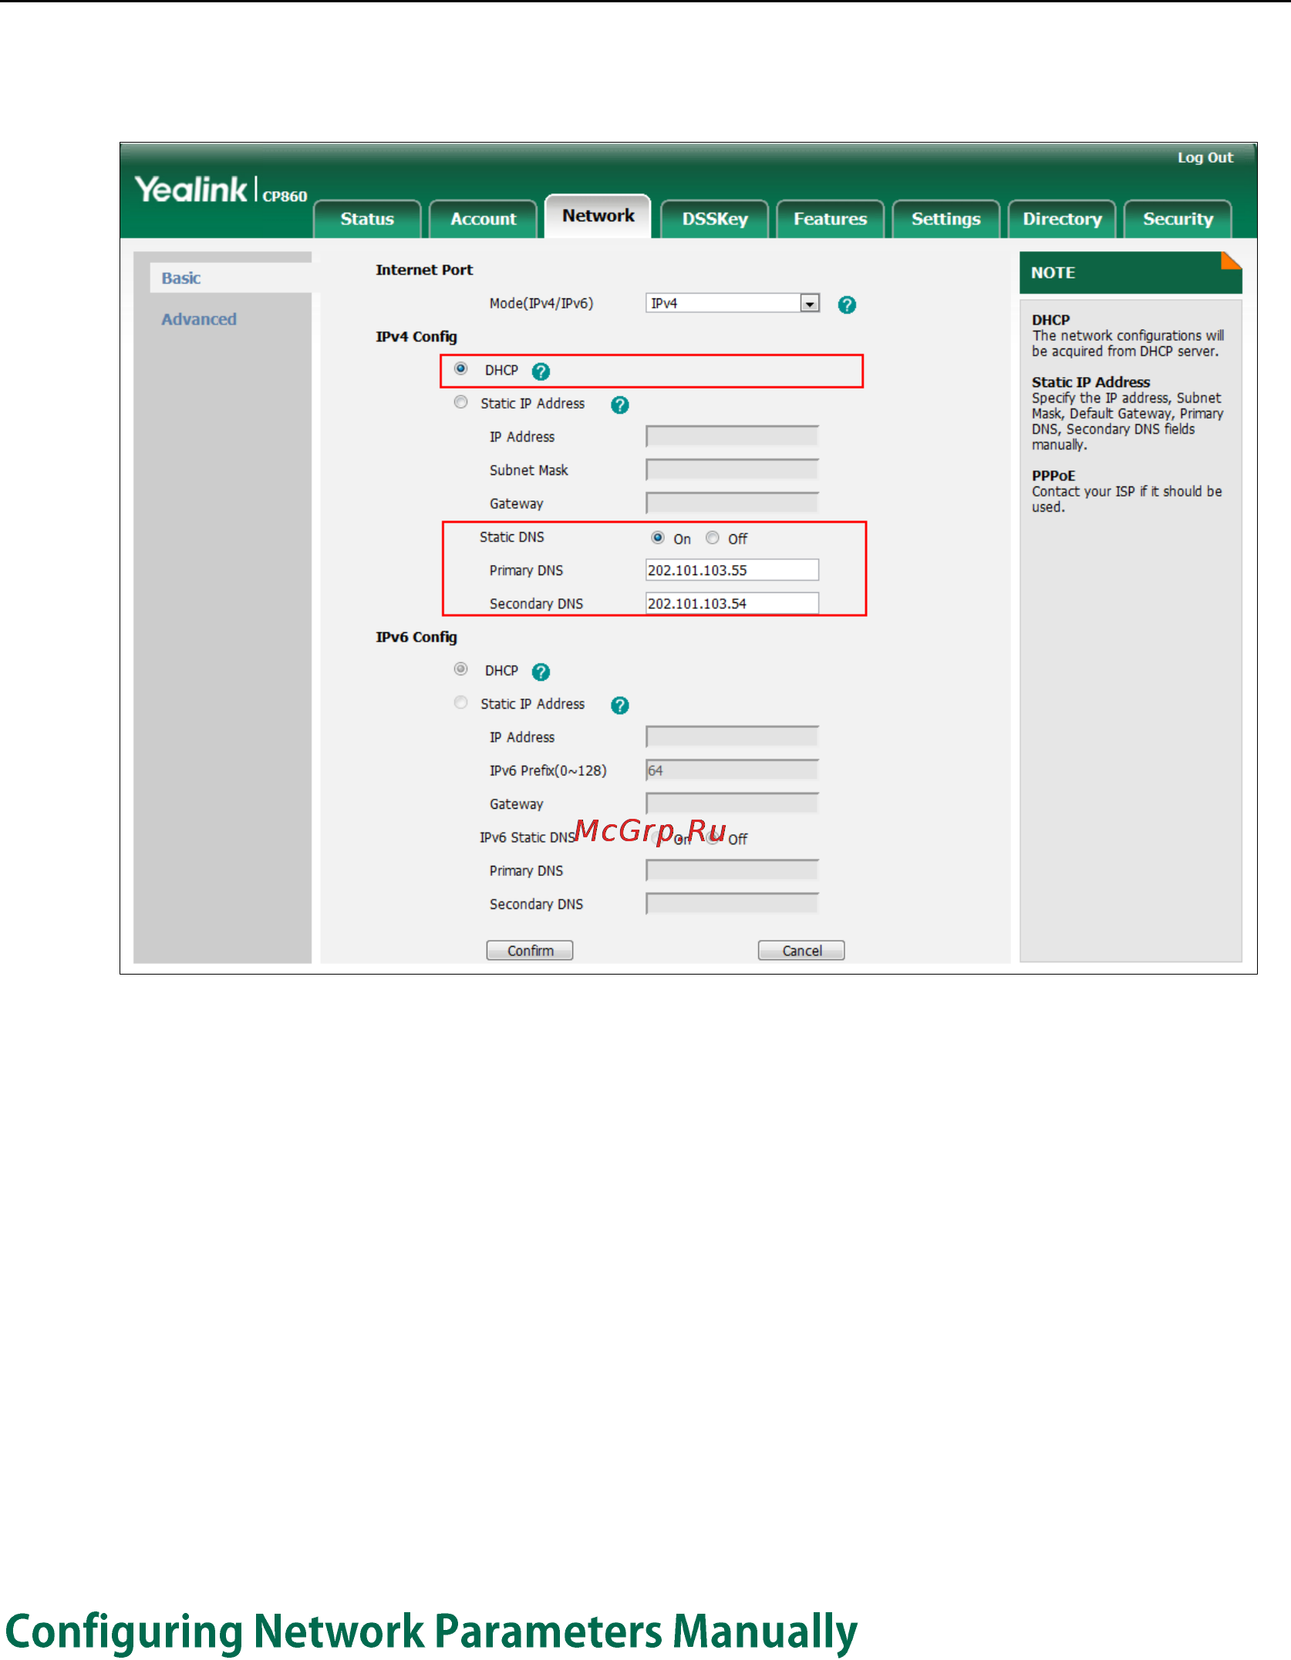Click the IPv4 Primary DNS field
The image size is (1291, 1660).
732,570
